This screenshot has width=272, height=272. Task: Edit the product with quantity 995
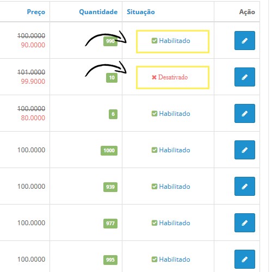[245, 259]
